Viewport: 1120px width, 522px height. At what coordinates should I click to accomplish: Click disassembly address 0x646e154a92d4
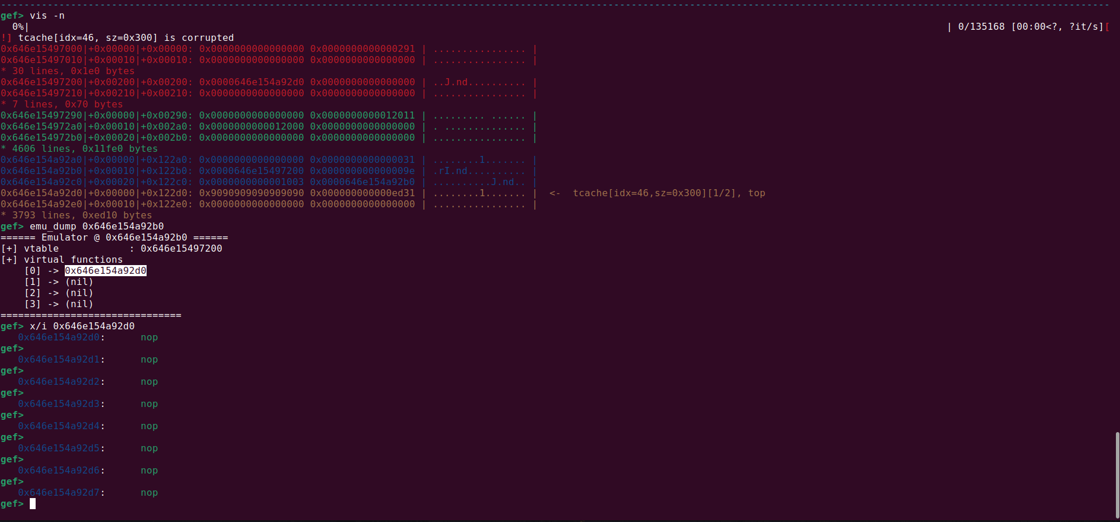(x=59, y=426)
